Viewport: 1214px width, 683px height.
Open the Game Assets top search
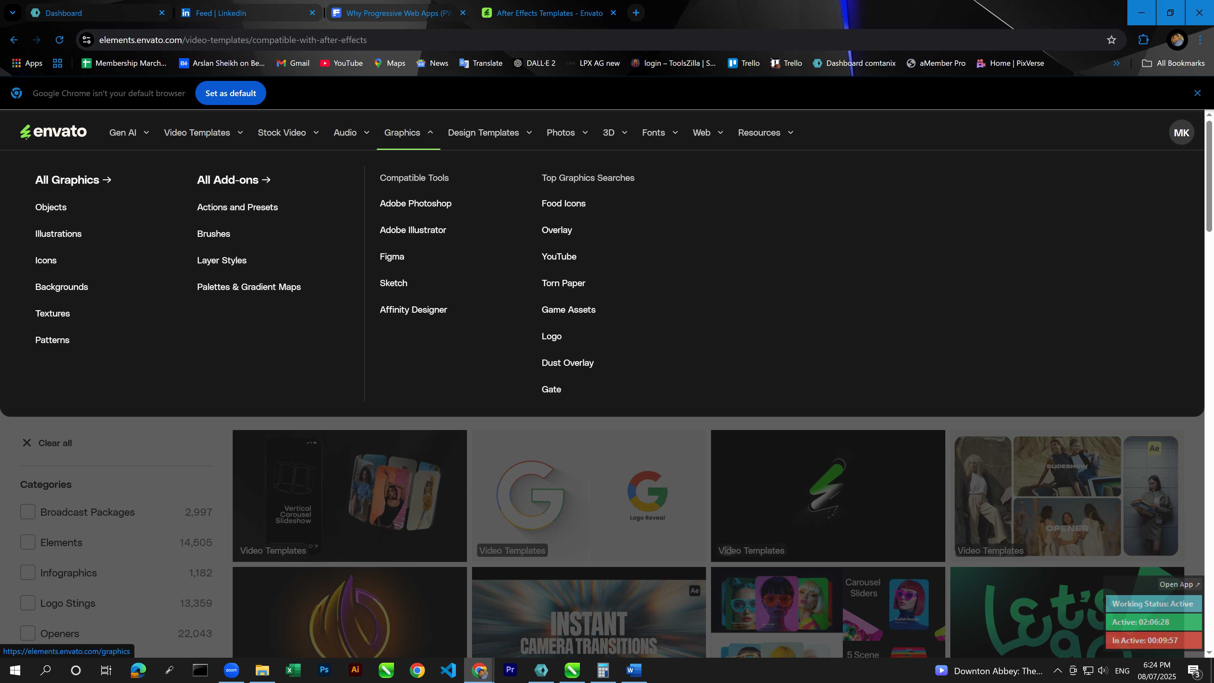point(568,310)
